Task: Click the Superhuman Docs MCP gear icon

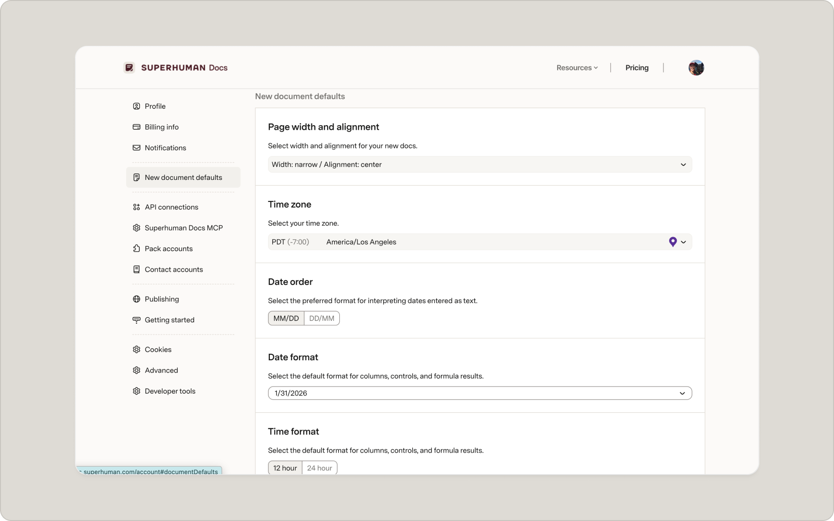Action: coord(136,228)
